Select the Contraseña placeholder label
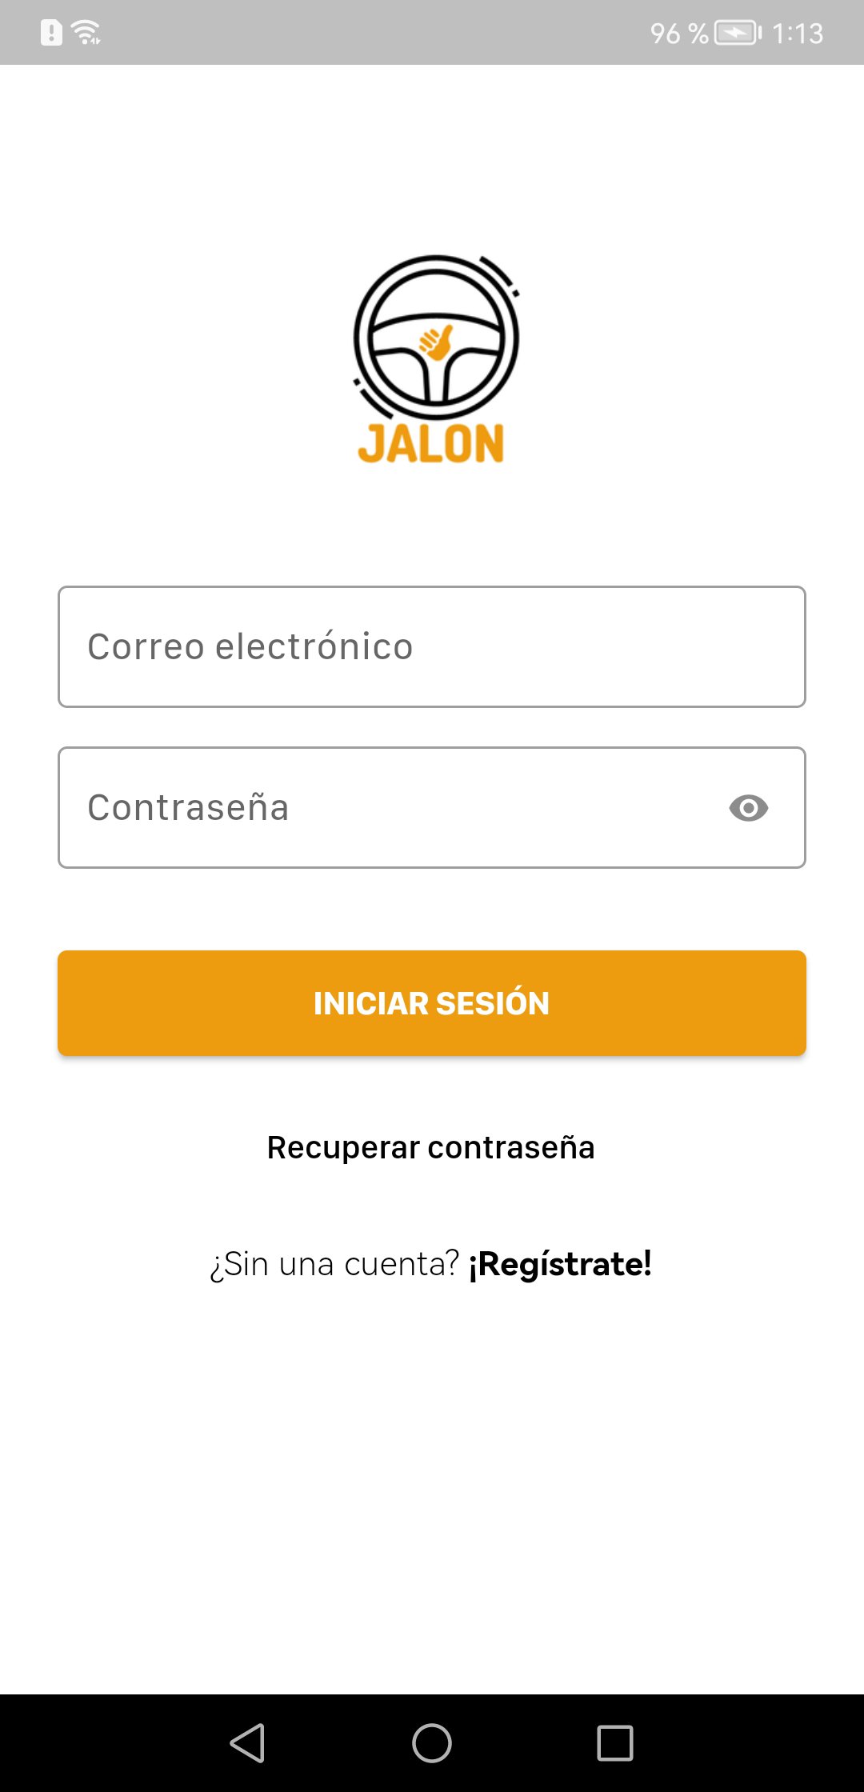This screenshot has width=864, height=1792. click(x=188, y=807)
